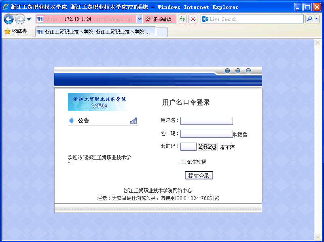This screenshot has width=324, height=242.
Task: Click the 证书错误 certificate error shield
Action: coord(148,19)
